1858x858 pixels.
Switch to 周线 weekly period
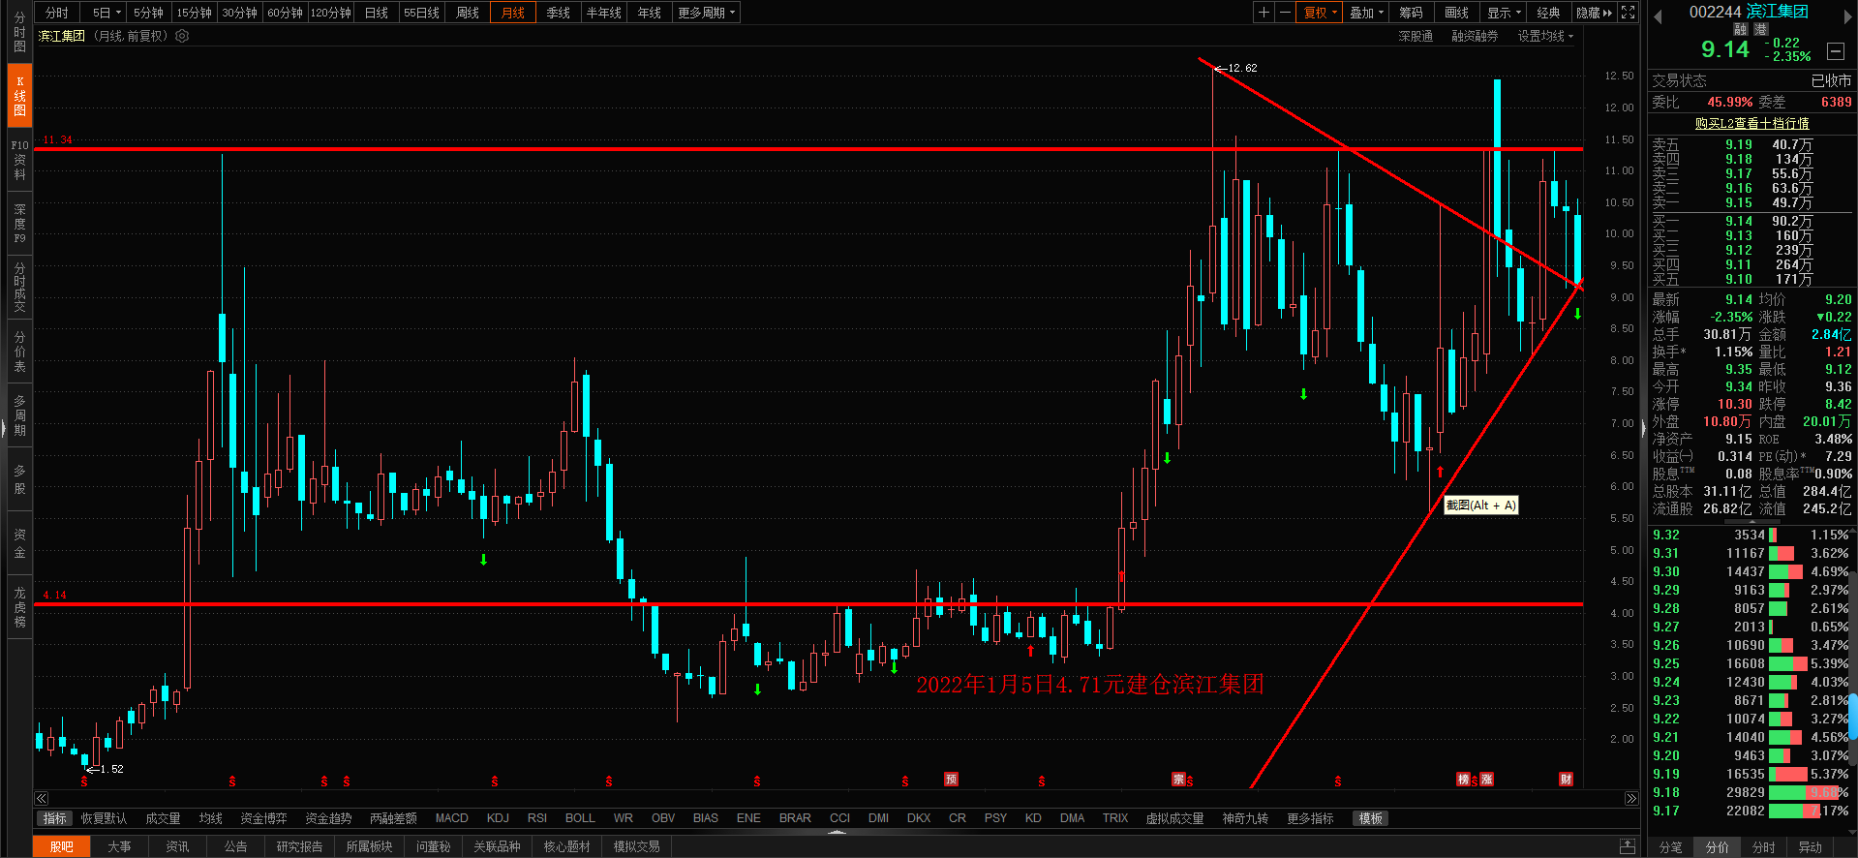[468, 13]
